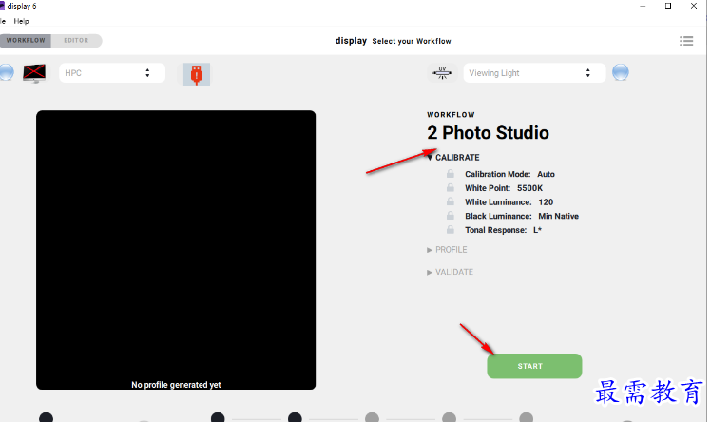Click the Tonal Response L* value
This screenshot has width=711, height=422.
click(x=537, y=230)
